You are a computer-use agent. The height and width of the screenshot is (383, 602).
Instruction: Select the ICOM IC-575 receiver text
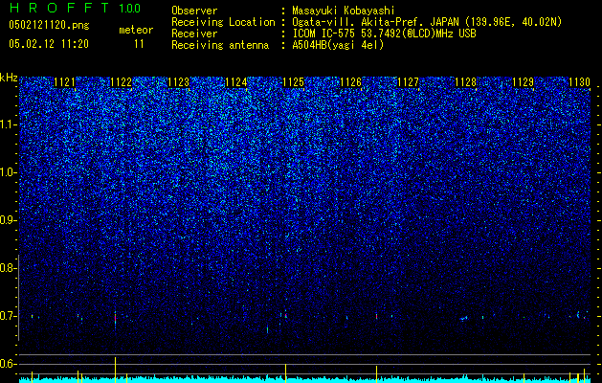click(384, 34)
